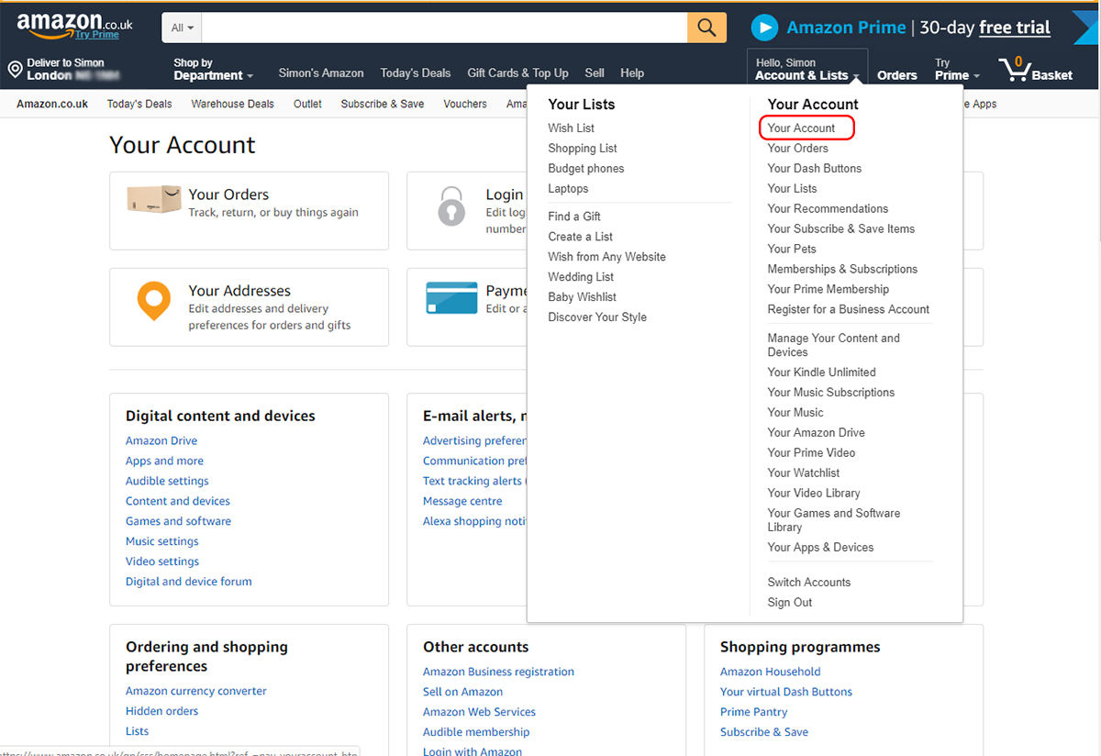1101x756 pixels.
Task: Open the Wedding List option
Action: pyautogui.click(x=581, y=276)
